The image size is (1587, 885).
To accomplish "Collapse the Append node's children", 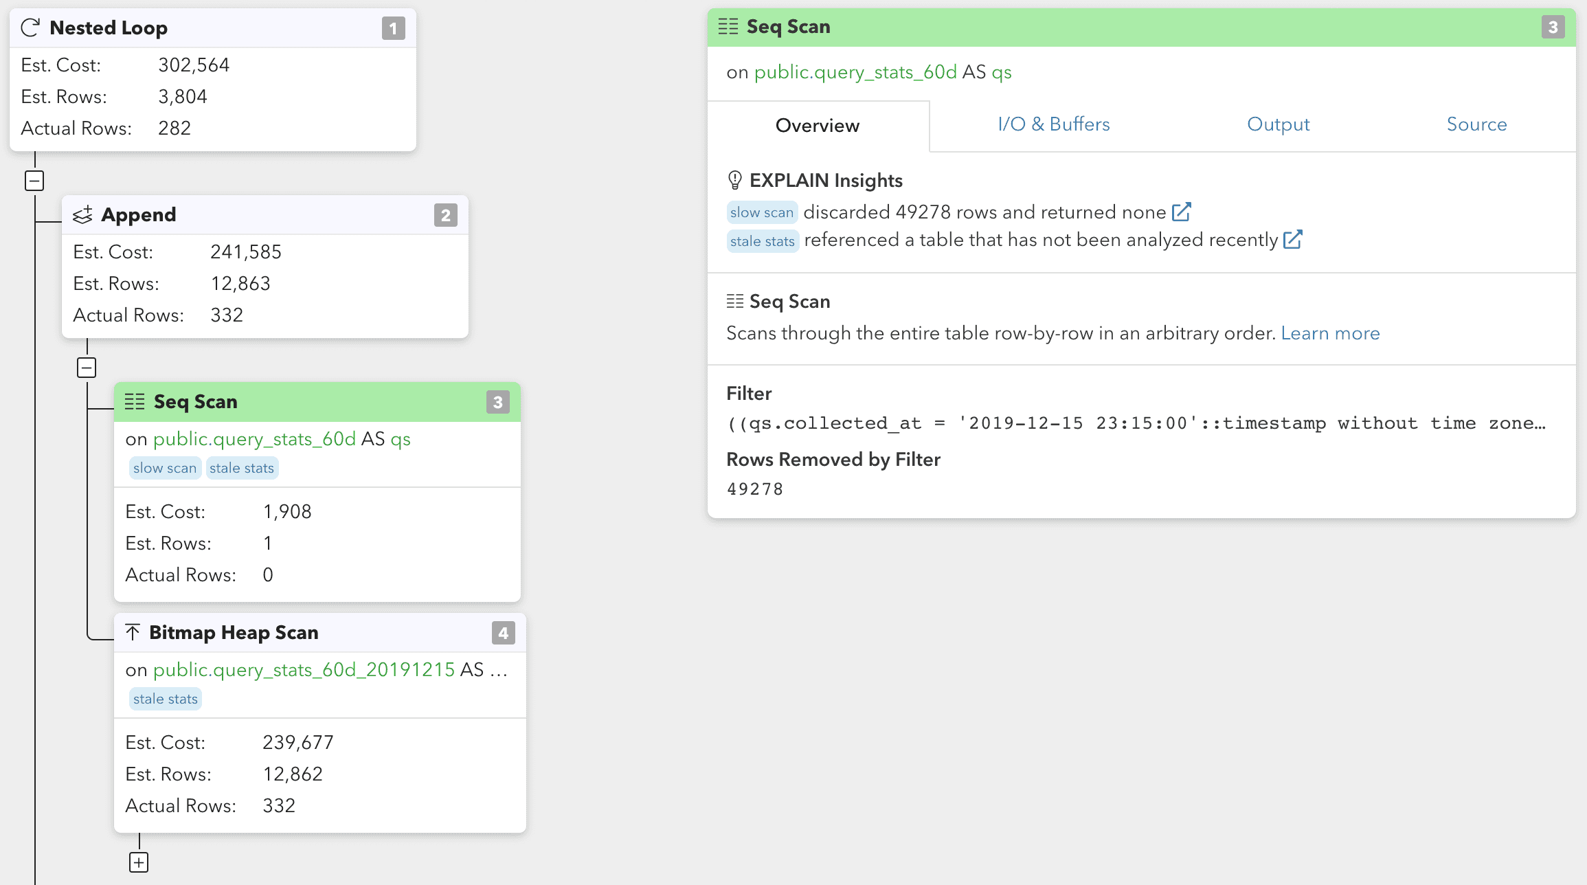I will pyautogui.click(x=87, y=367).
